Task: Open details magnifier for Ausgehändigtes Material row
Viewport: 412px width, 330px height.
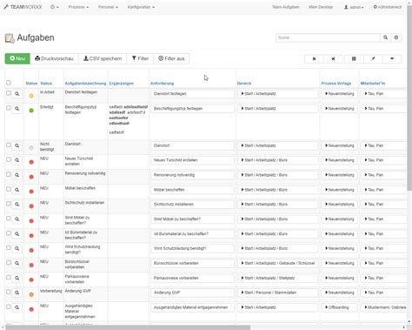Action: (x=17, y=307)
